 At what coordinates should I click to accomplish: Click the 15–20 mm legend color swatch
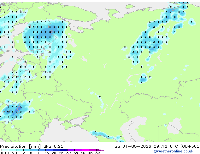click(x=49, y=150)
